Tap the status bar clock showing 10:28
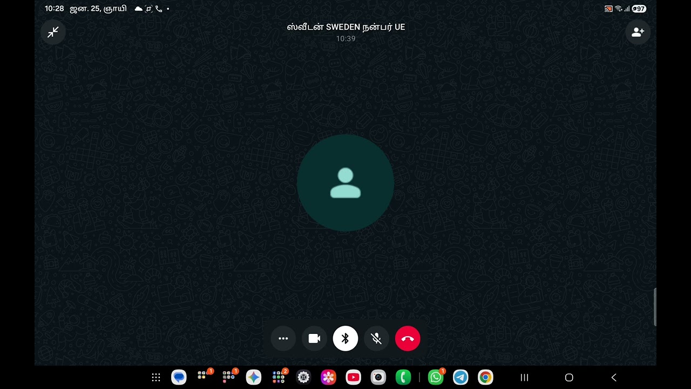 pos(55,9)
